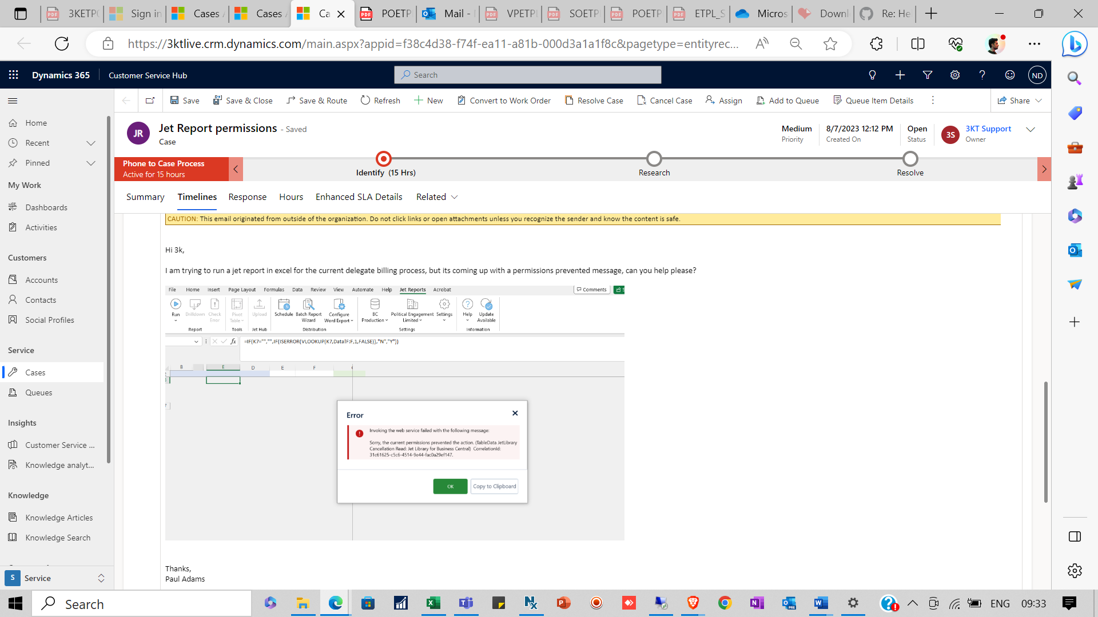Screen dimensions: 1098x617
Task: Favorite this page using the address bar star
Action: pos(830,43)
